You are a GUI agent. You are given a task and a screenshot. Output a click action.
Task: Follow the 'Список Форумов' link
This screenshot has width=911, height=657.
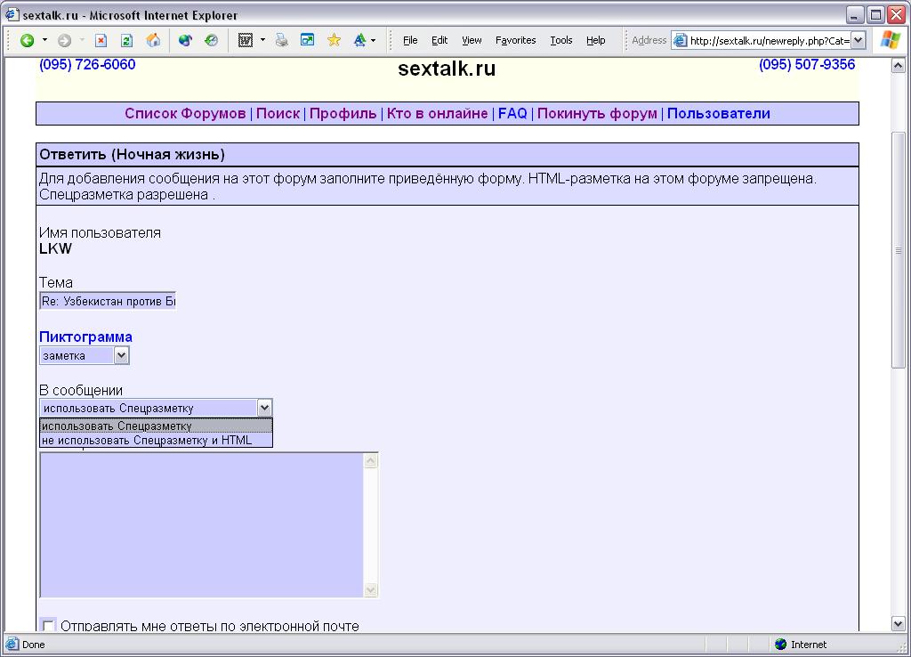tap(185, 113)
